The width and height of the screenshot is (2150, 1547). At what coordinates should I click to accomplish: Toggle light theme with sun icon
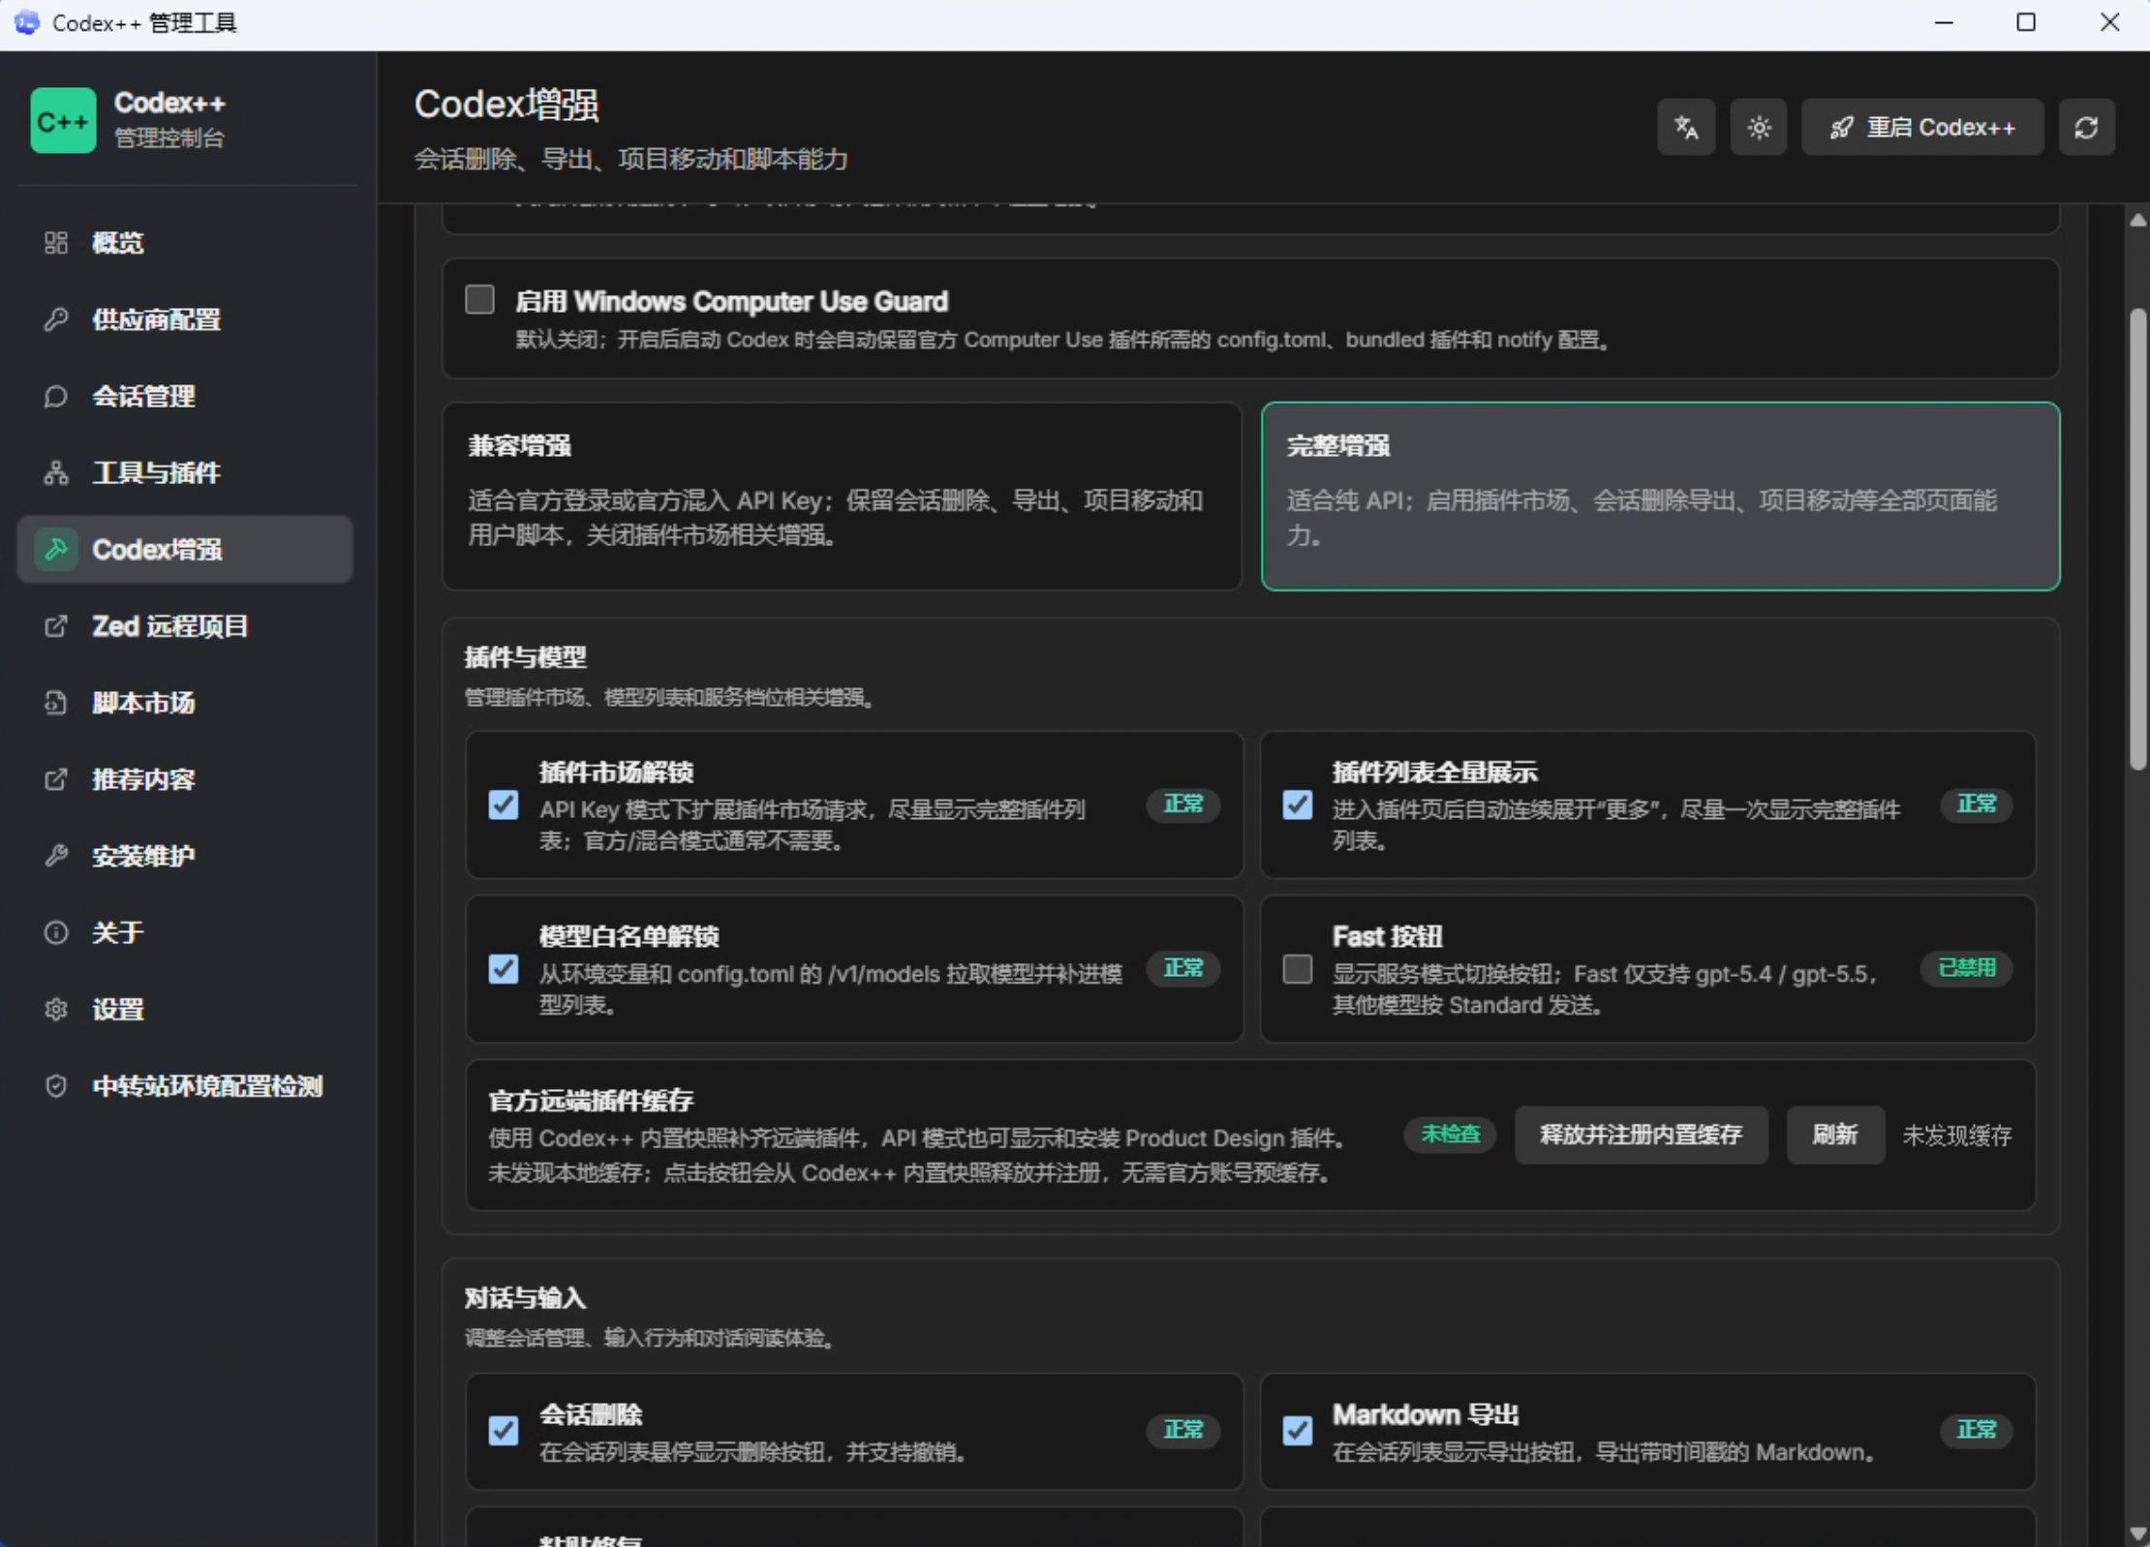pyautogui.click(x=1759, y=127)
